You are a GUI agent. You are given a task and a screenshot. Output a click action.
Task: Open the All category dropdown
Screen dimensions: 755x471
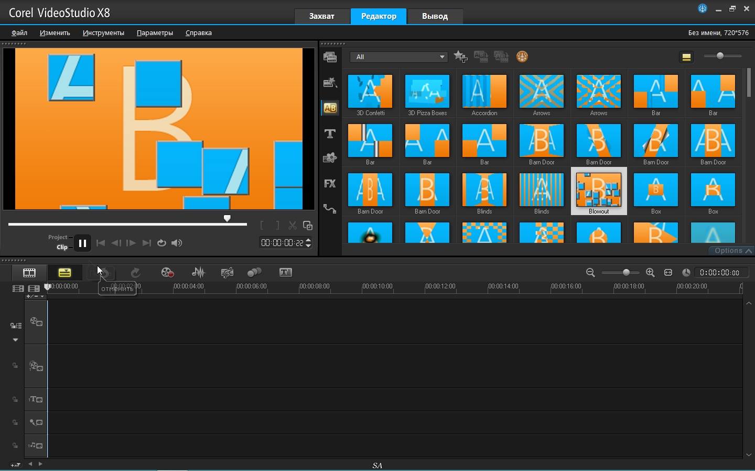(x=399, y=57)
